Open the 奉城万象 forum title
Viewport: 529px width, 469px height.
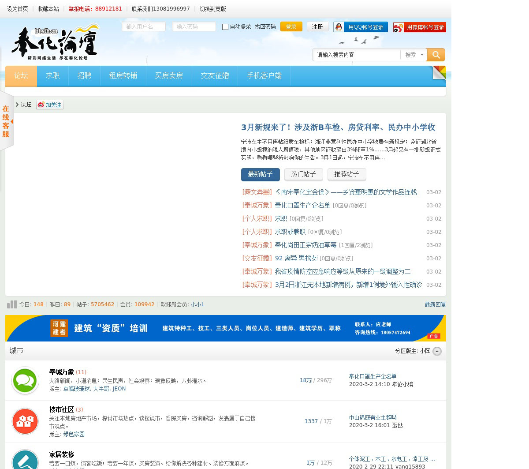(x=62, y=372)
